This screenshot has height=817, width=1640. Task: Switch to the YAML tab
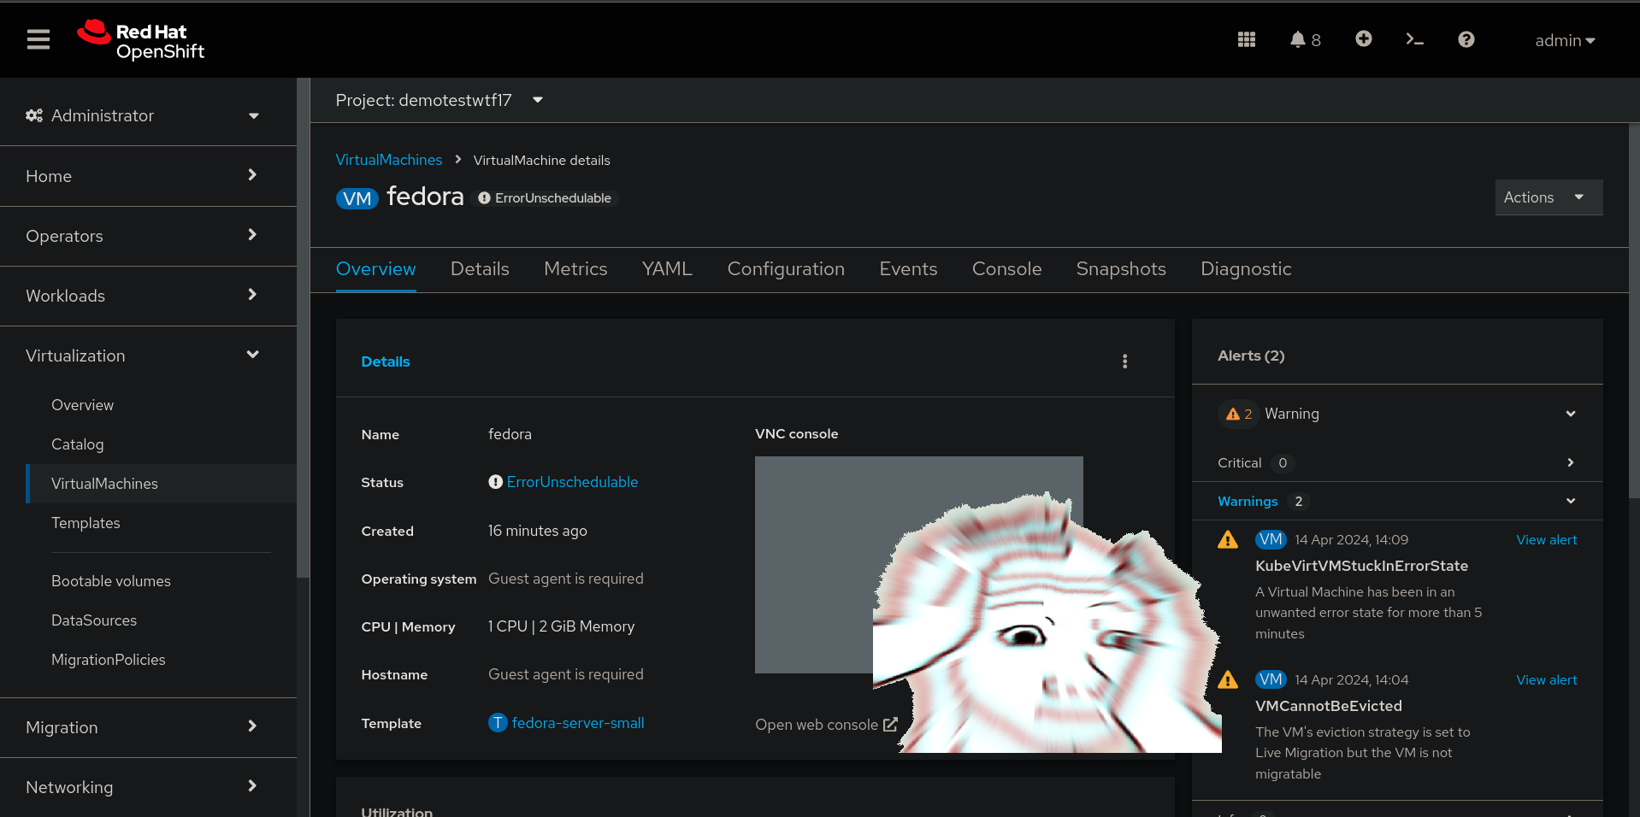pos(666,269)
